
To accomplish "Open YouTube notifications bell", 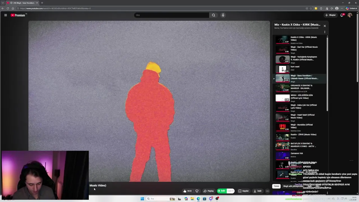I will [x=342, y=15].
